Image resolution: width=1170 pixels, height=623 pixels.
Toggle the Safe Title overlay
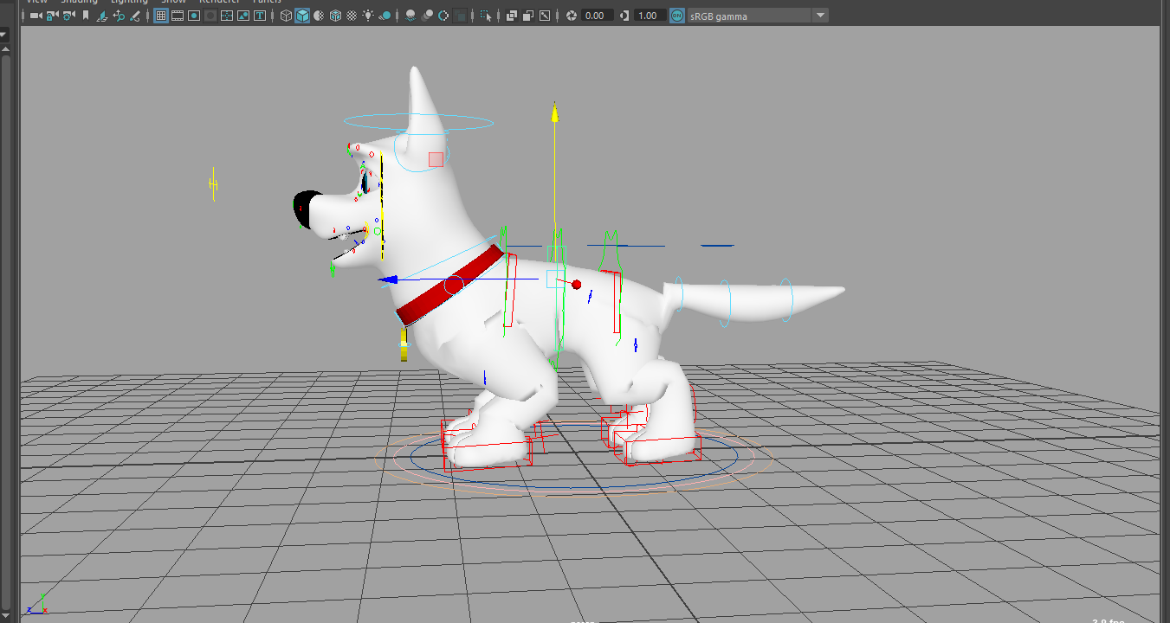tap(260, 16)
